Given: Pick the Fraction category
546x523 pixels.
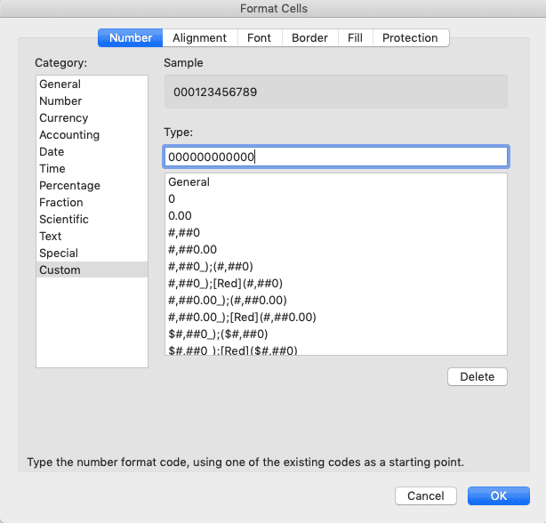Looking at the screenshot, I should click(x=92, y=202).
